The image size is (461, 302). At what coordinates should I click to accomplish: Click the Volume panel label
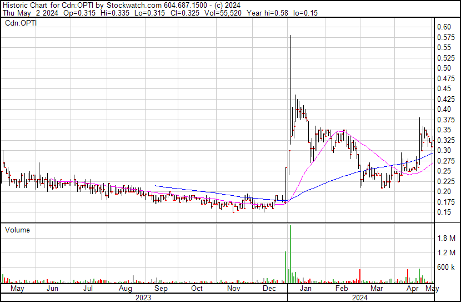(x=17, y=230)
